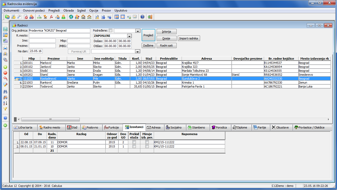Click the fx functions icon in the top toolbar
337x190 pixels.
(51, 17)
